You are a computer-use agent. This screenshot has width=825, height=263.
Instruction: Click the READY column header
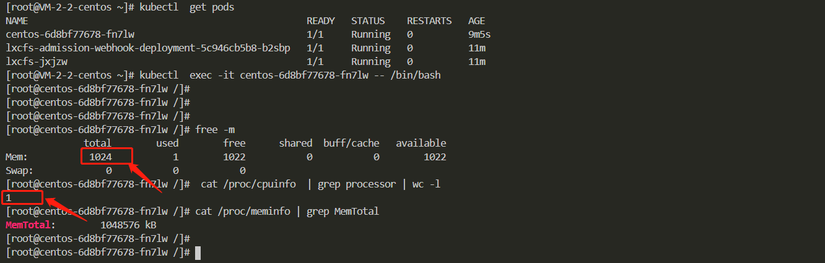tap(321, 21)
